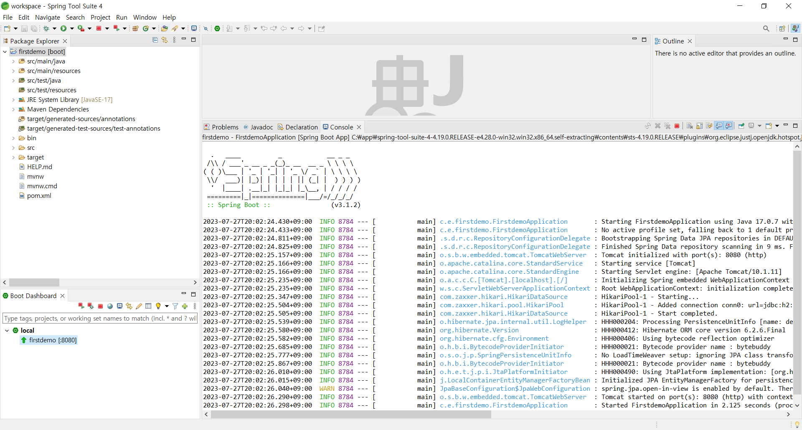This screenshot has width=802, height=430.
Task: Click the Open Type folder icon
Action: pyautogui.click(x=165, y=28)
